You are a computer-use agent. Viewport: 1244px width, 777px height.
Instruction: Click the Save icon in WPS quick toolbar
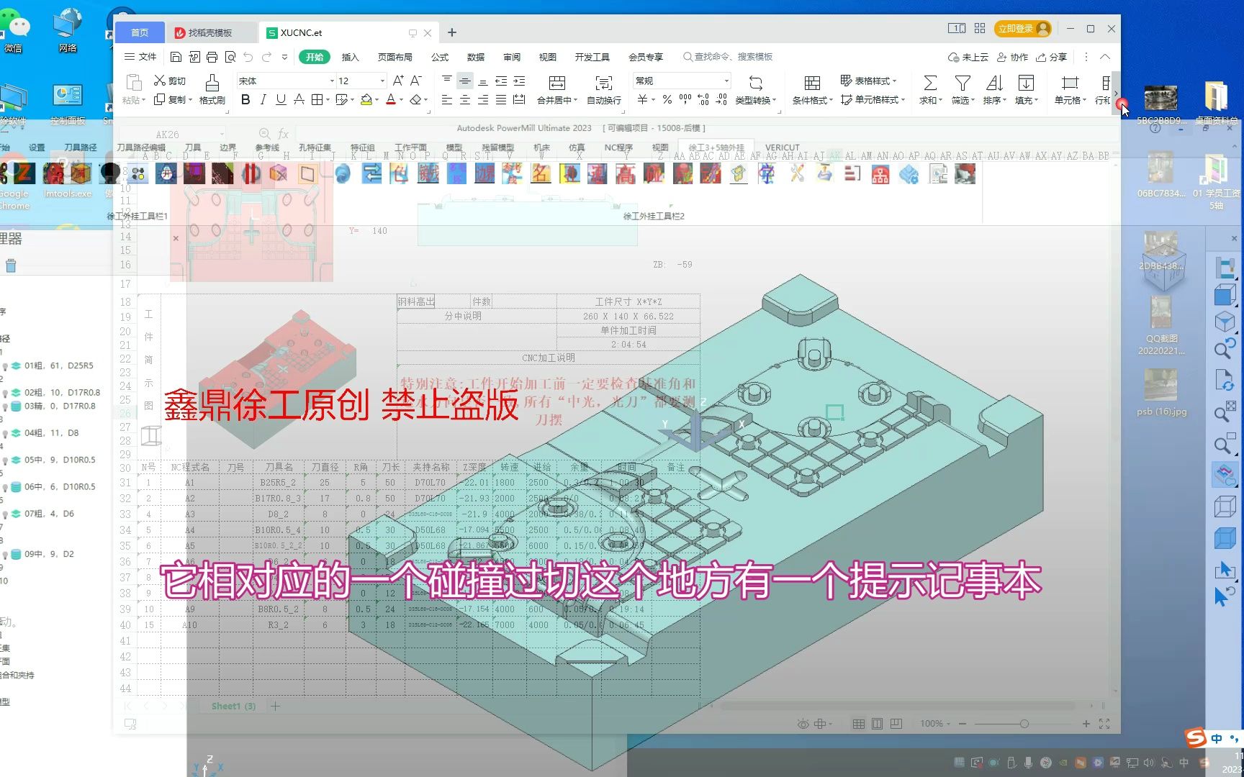176,57
